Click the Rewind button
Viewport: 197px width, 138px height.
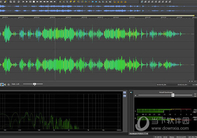(44, 2)
